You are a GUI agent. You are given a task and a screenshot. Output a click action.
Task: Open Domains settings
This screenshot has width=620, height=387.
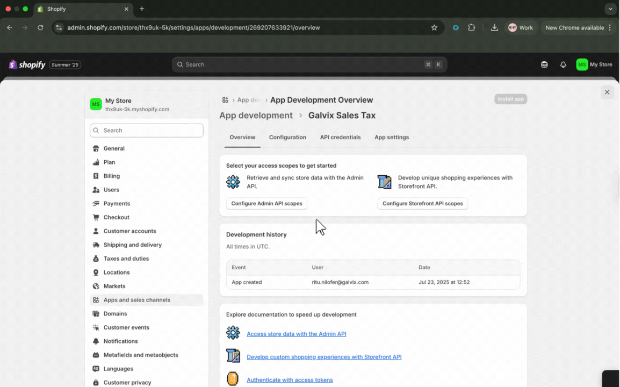point(146,314)
